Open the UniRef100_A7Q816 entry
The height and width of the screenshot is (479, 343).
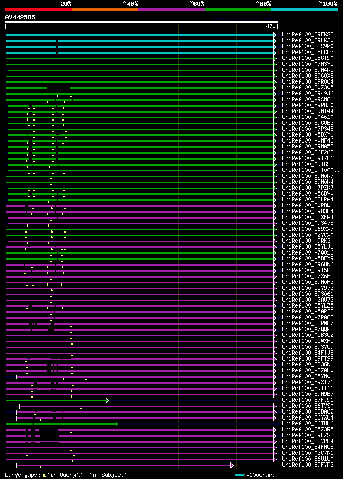308,253
